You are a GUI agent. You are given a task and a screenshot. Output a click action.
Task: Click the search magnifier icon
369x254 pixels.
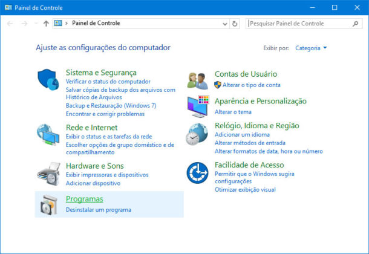pyautogui.click(x=356, y=24)
